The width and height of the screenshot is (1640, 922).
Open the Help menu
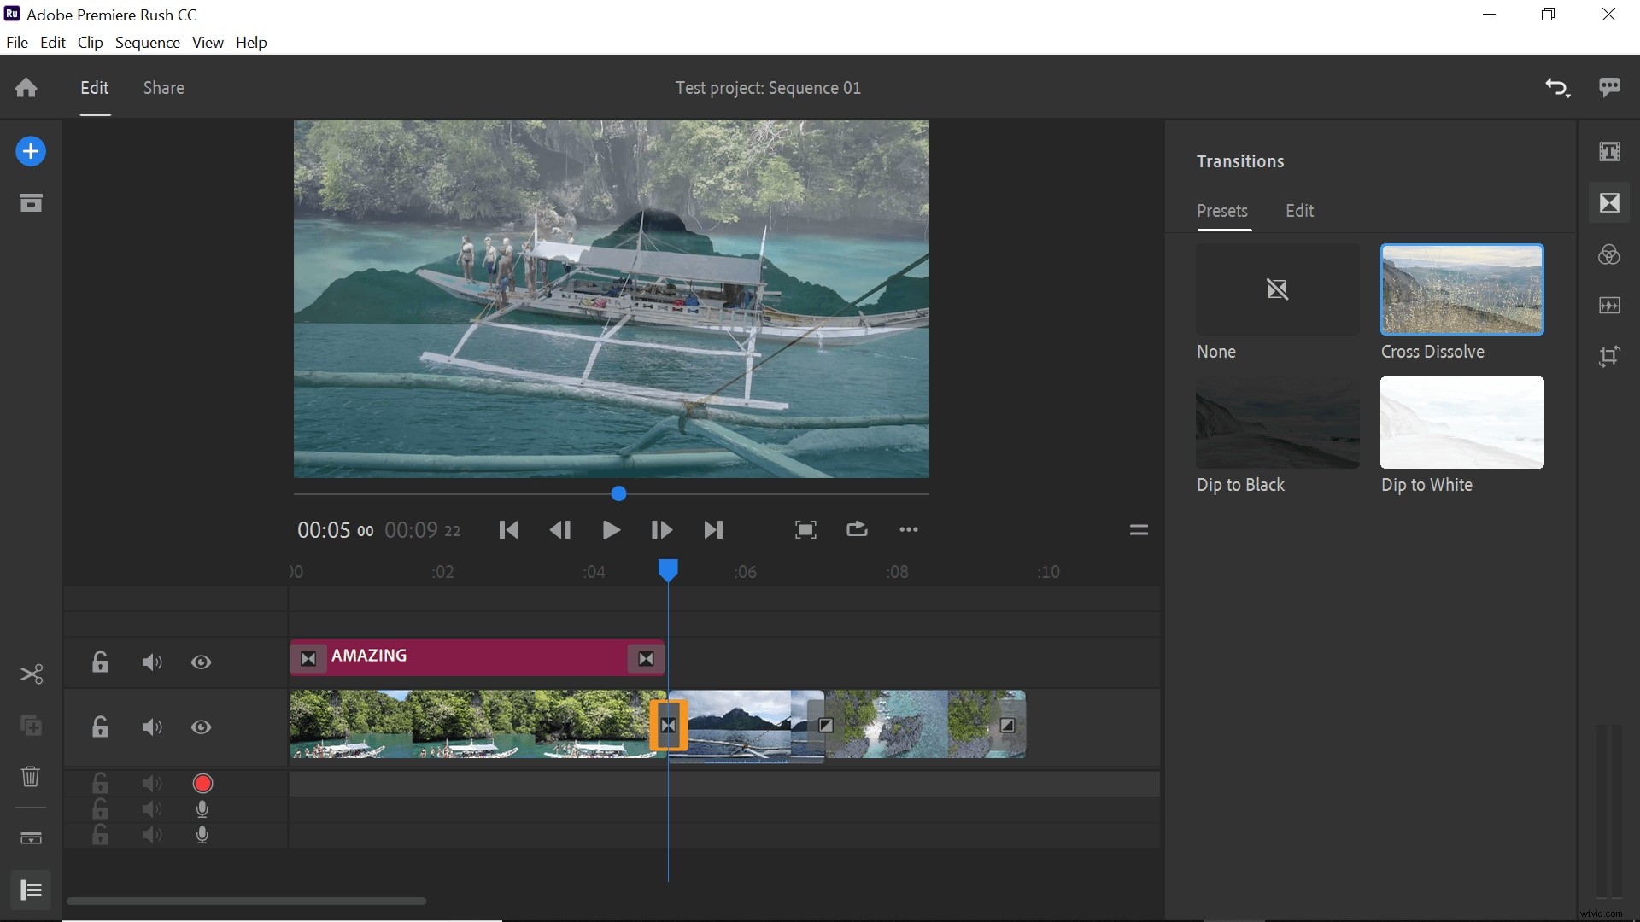(251, 43)
